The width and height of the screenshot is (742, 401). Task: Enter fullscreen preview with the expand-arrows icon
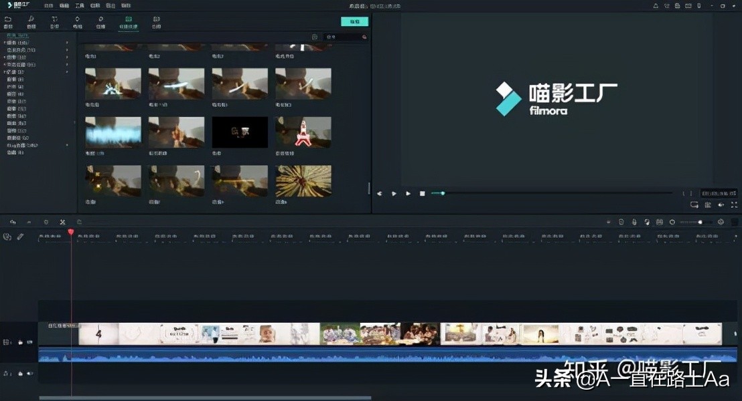point(735,205)
